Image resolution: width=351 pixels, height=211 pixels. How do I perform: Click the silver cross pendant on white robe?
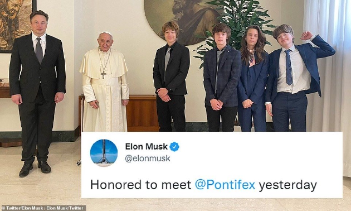pos(103,75)
